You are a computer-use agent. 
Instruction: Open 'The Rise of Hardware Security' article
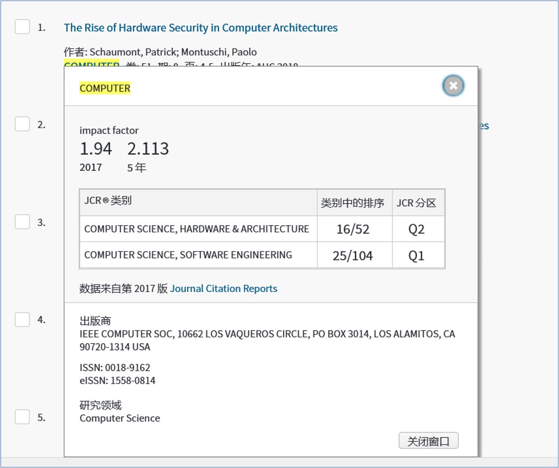pos(201,28)
